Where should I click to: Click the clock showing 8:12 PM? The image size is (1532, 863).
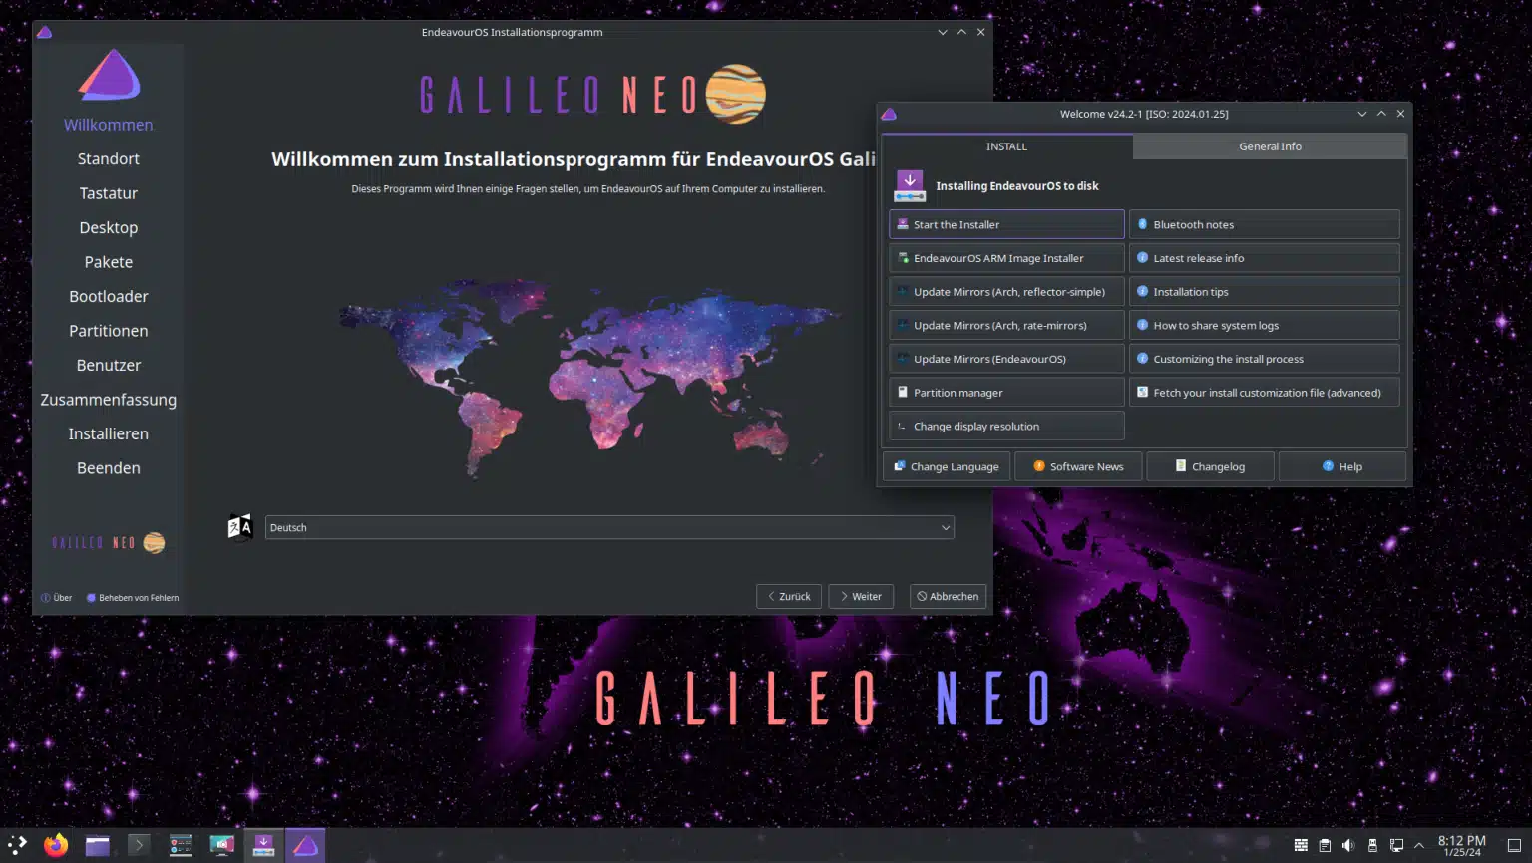click(x=1461, y=845)
